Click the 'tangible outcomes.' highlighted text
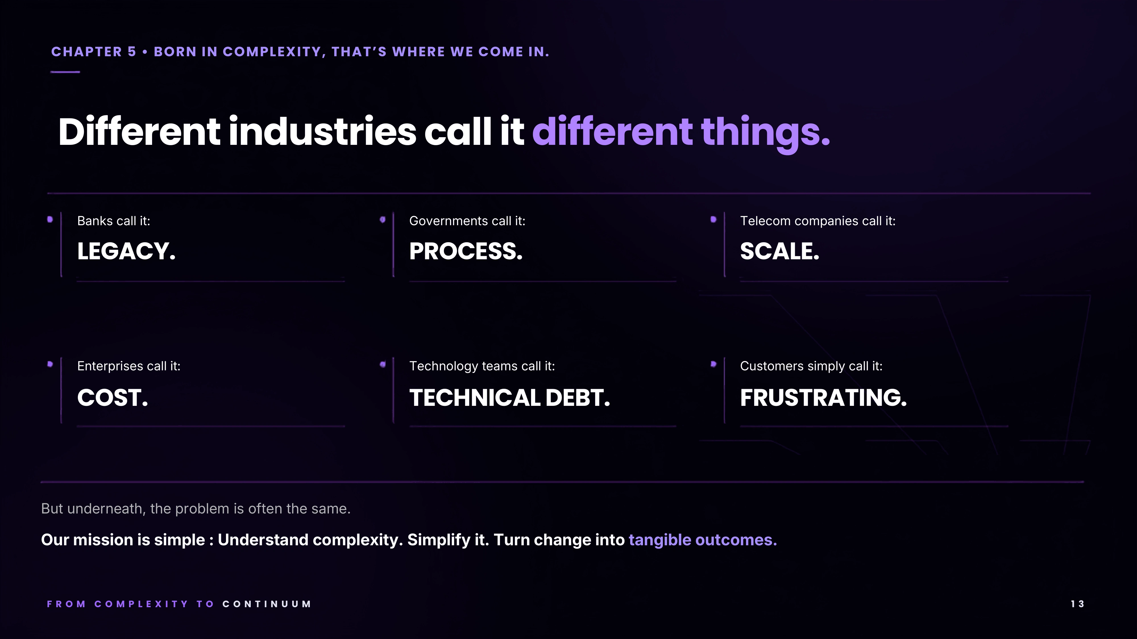Viewport: 1137px width, 639px height. [703, 540]
